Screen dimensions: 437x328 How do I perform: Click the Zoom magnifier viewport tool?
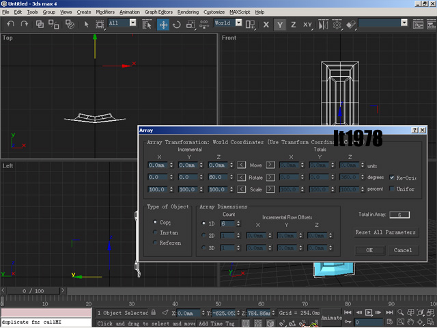(400, 312)
